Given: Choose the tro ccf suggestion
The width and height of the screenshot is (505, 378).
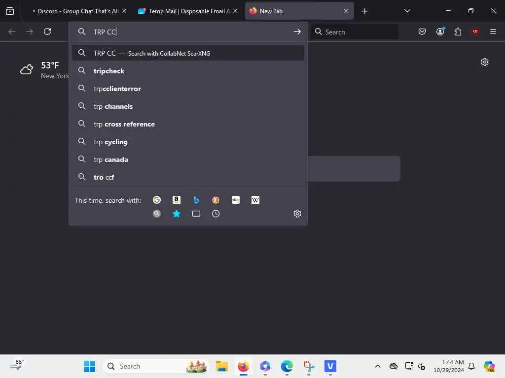Looking at the screenshot, I should coord(188,177).
